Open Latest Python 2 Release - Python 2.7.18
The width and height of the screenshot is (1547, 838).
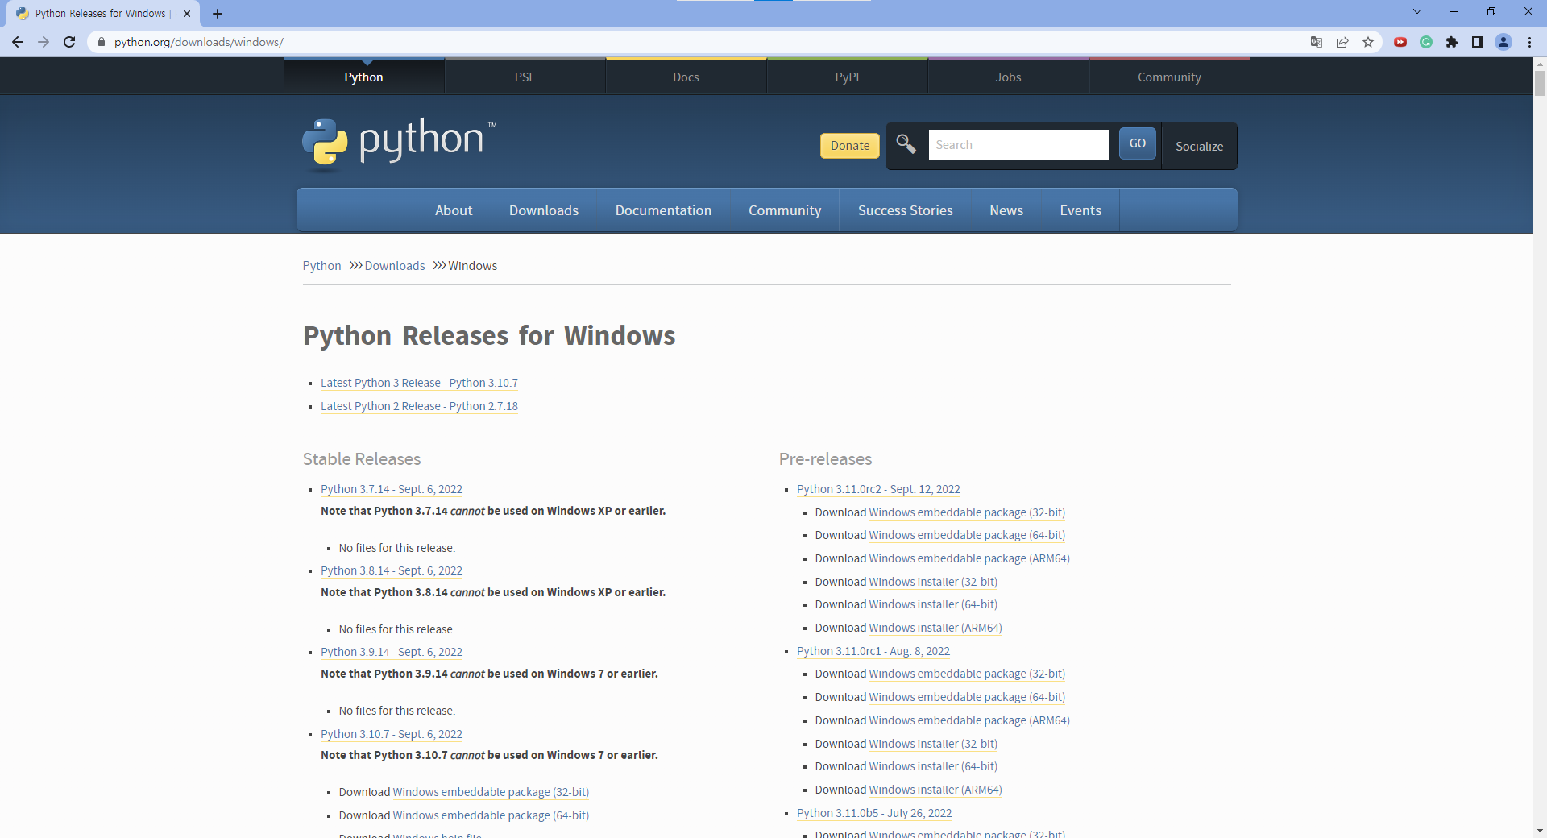[x=419, y=406]
